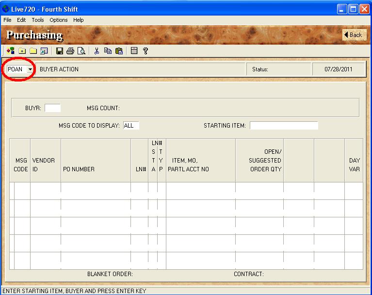Click the Back button
Image resolution: width=372 pixels, height=295 pixels.
click(353, 35)
